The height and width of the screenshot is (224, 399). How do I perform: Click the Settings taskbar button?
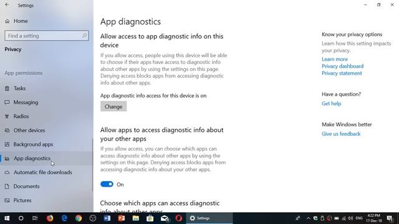[209, 218]
